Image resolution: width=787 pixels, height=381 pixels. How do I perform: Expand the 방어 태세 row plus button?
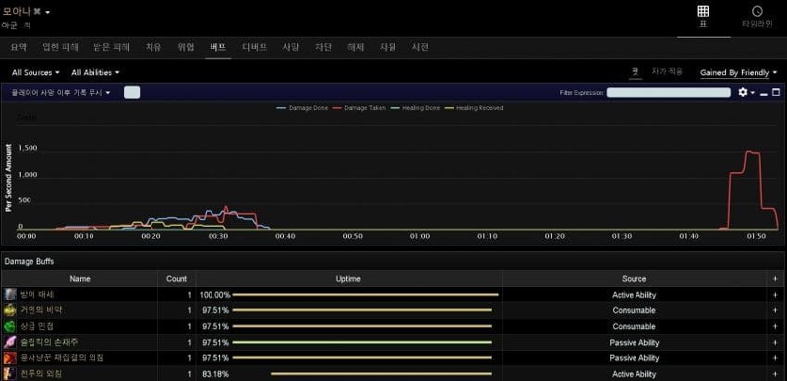tap(775, 295)
